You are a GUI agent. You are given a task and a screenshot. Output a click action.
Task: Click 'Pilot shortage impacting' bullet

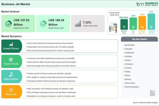[51, 92]
